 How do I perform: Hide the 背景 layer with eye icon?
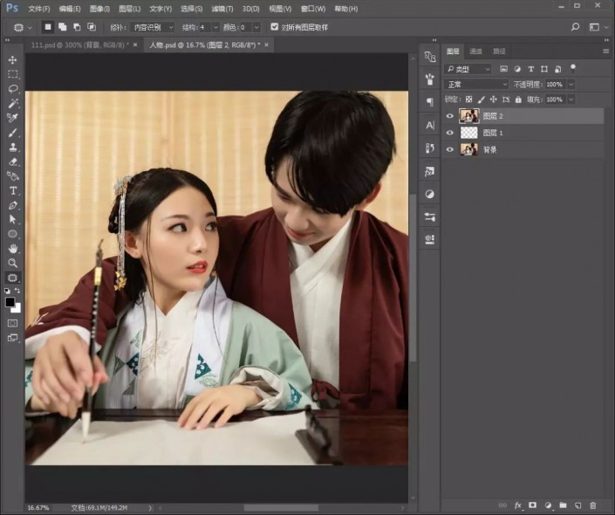(450, 149)
